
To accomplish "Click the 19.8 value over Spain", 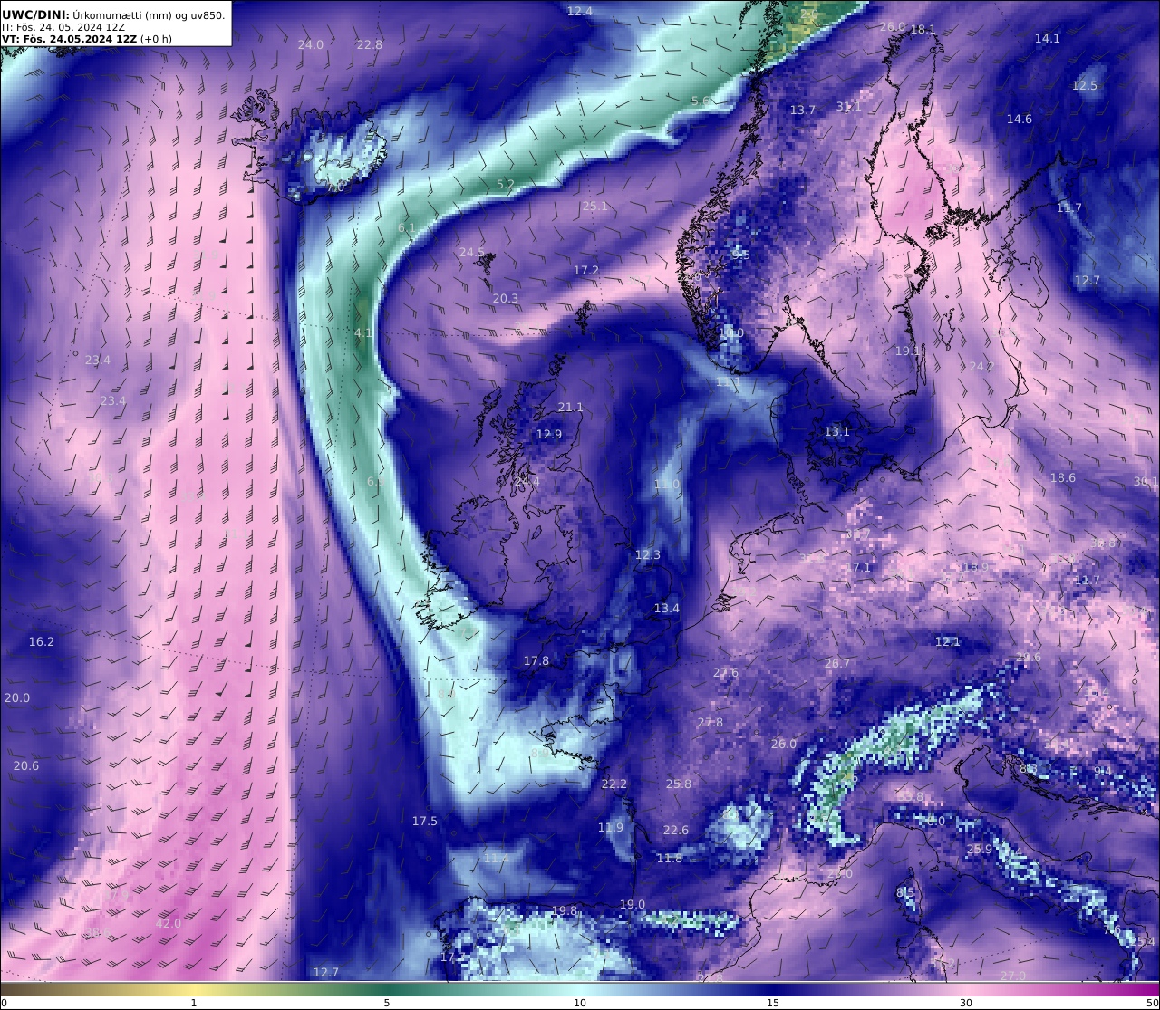I will [565, 910].
